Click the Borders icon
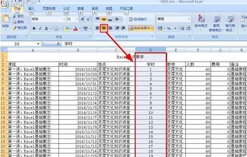This screenshot has width=247, height=157. point(57,28)
